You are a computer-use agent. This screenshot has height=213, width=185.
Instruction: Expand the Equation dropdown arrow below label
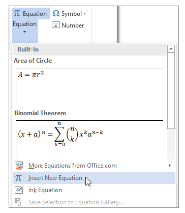coord(25,32)
